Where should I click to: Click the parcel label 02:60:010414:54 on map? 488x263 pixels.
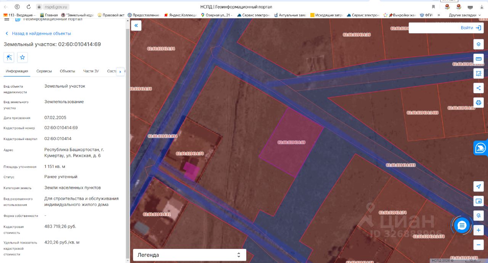(161, 49)
